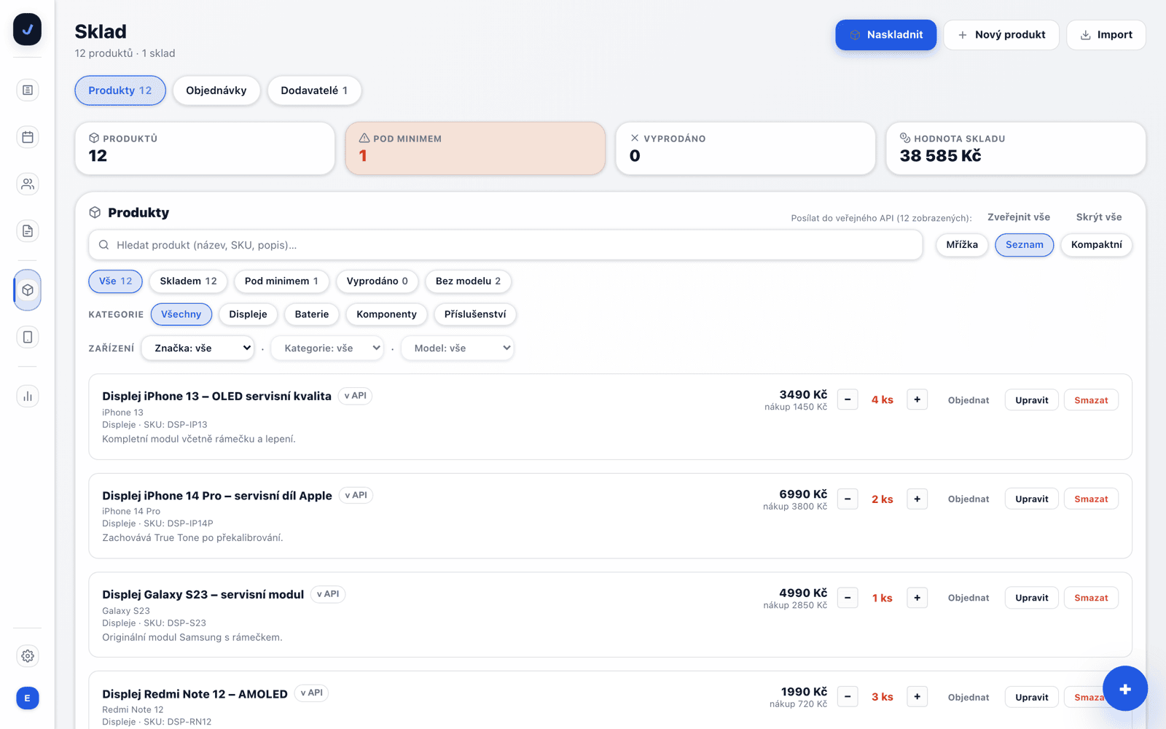Toggle v API badge for iPhone 14 Pro
The height and width of the screenshot is (729, 1166).
point(356,495)
